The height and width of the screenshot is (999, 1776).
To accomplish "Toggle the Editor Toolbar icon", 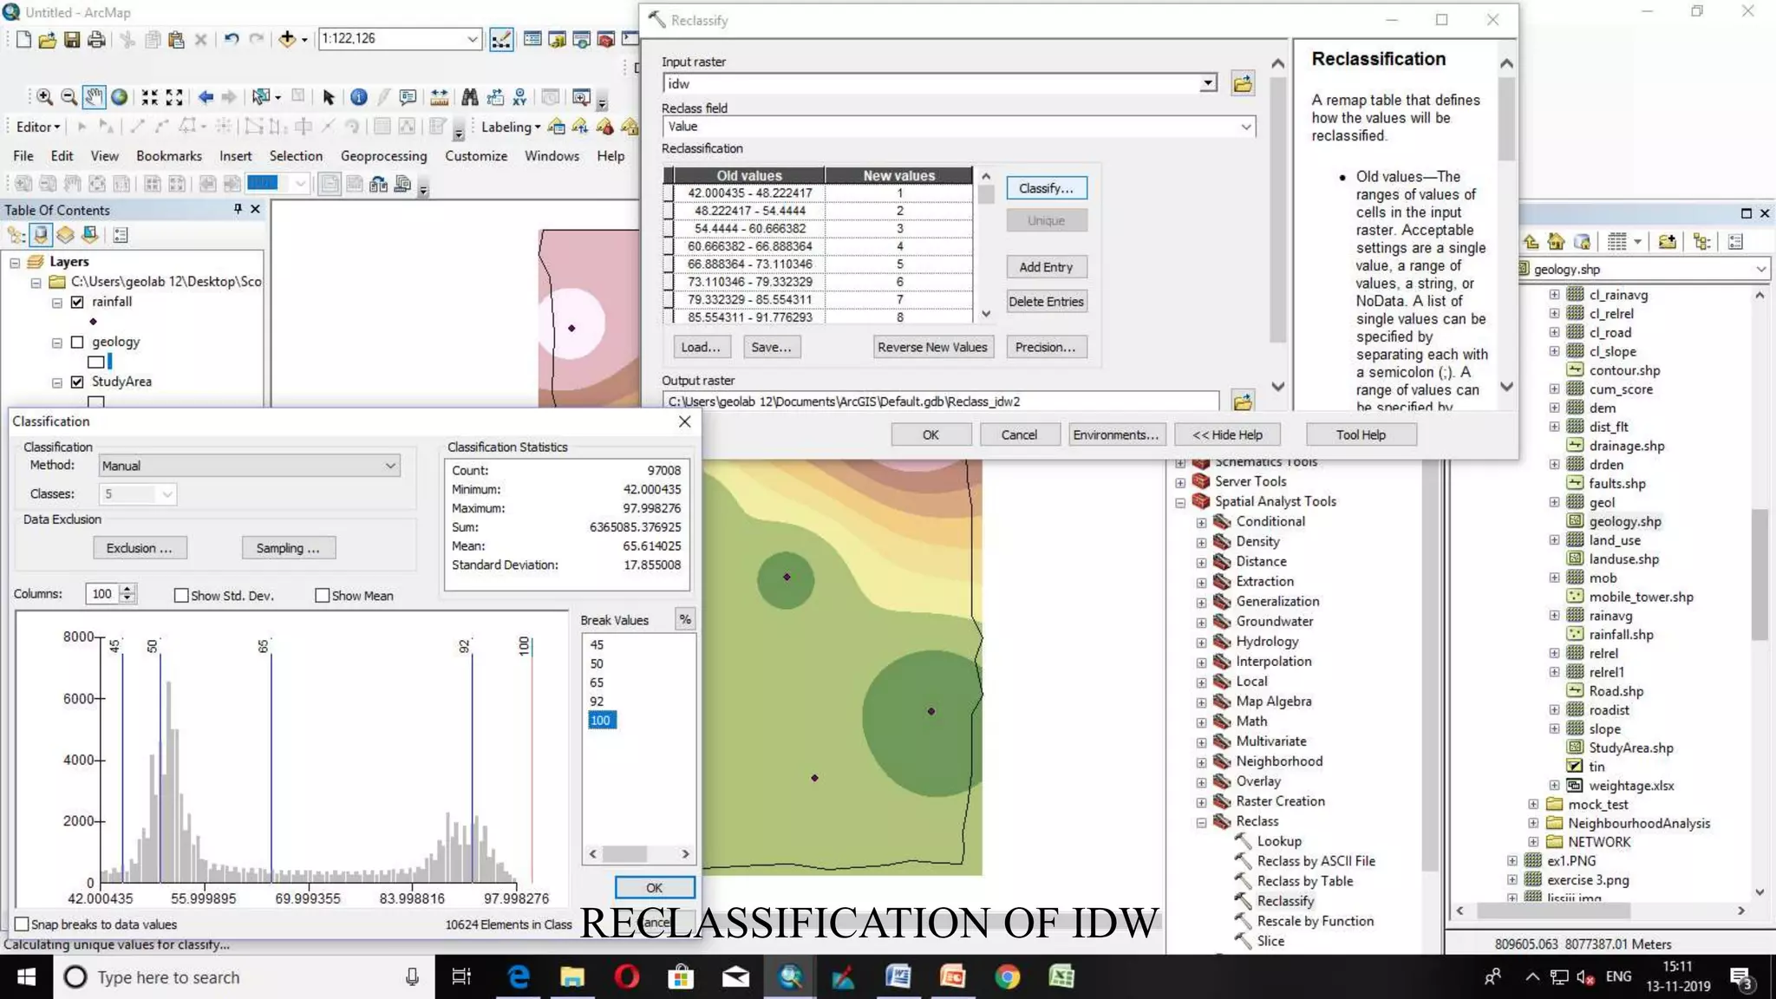I will coord(501,39).
